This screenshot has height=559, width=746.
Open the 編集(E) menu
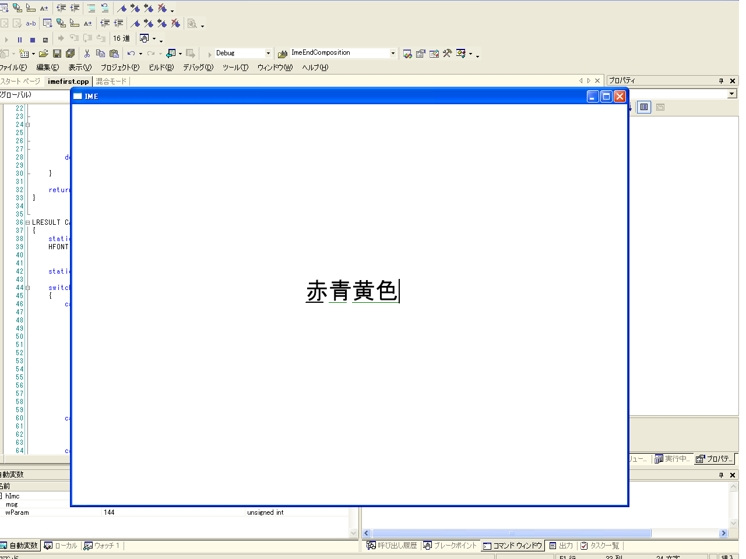pyautogui.click(x=47, y=68)
